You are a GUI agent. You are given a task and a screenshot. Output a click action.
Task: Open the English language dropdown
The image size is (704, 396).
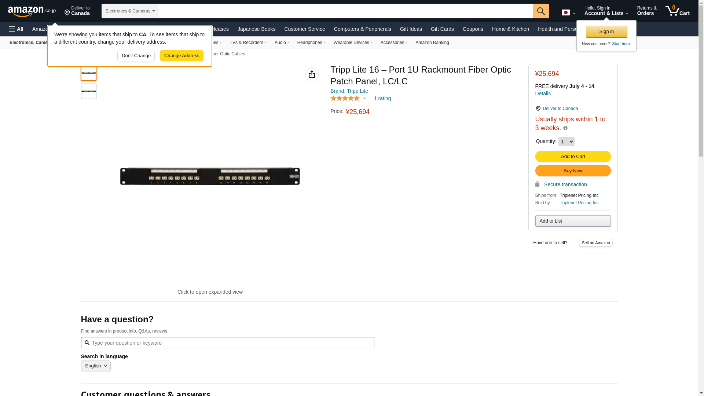96,366
